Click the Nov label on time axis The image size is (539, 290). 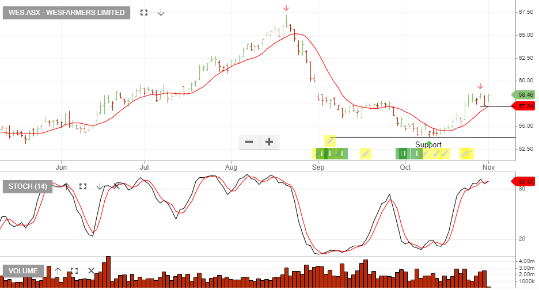[x=488, y=167]
